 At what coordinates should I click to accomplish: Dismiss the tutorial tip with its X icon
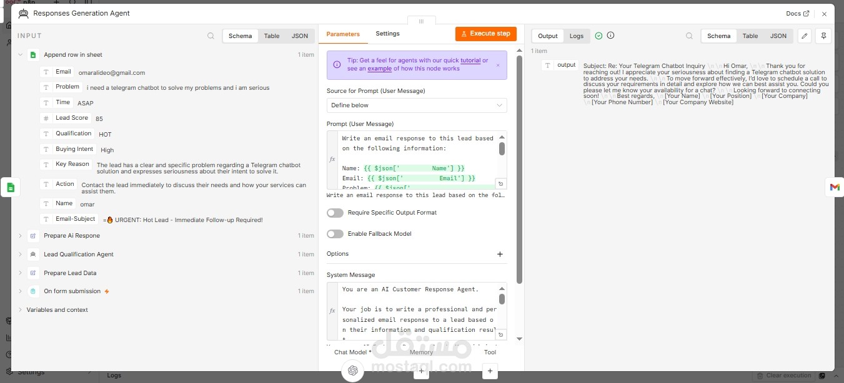498,65
